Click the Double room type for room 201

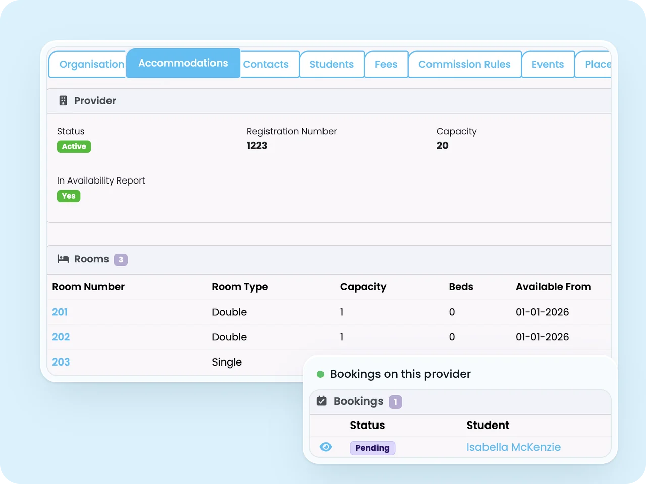click(229, 312)
